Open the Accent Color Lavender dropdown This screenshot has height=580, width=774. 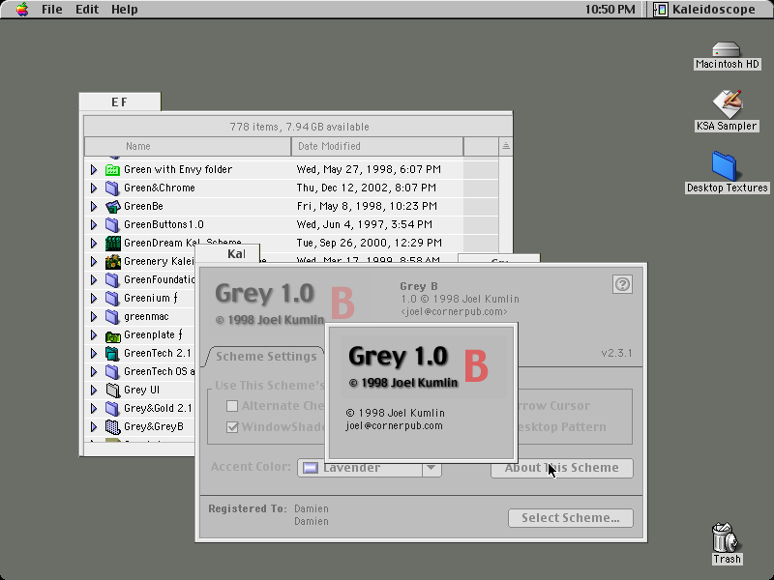[370, 468]
